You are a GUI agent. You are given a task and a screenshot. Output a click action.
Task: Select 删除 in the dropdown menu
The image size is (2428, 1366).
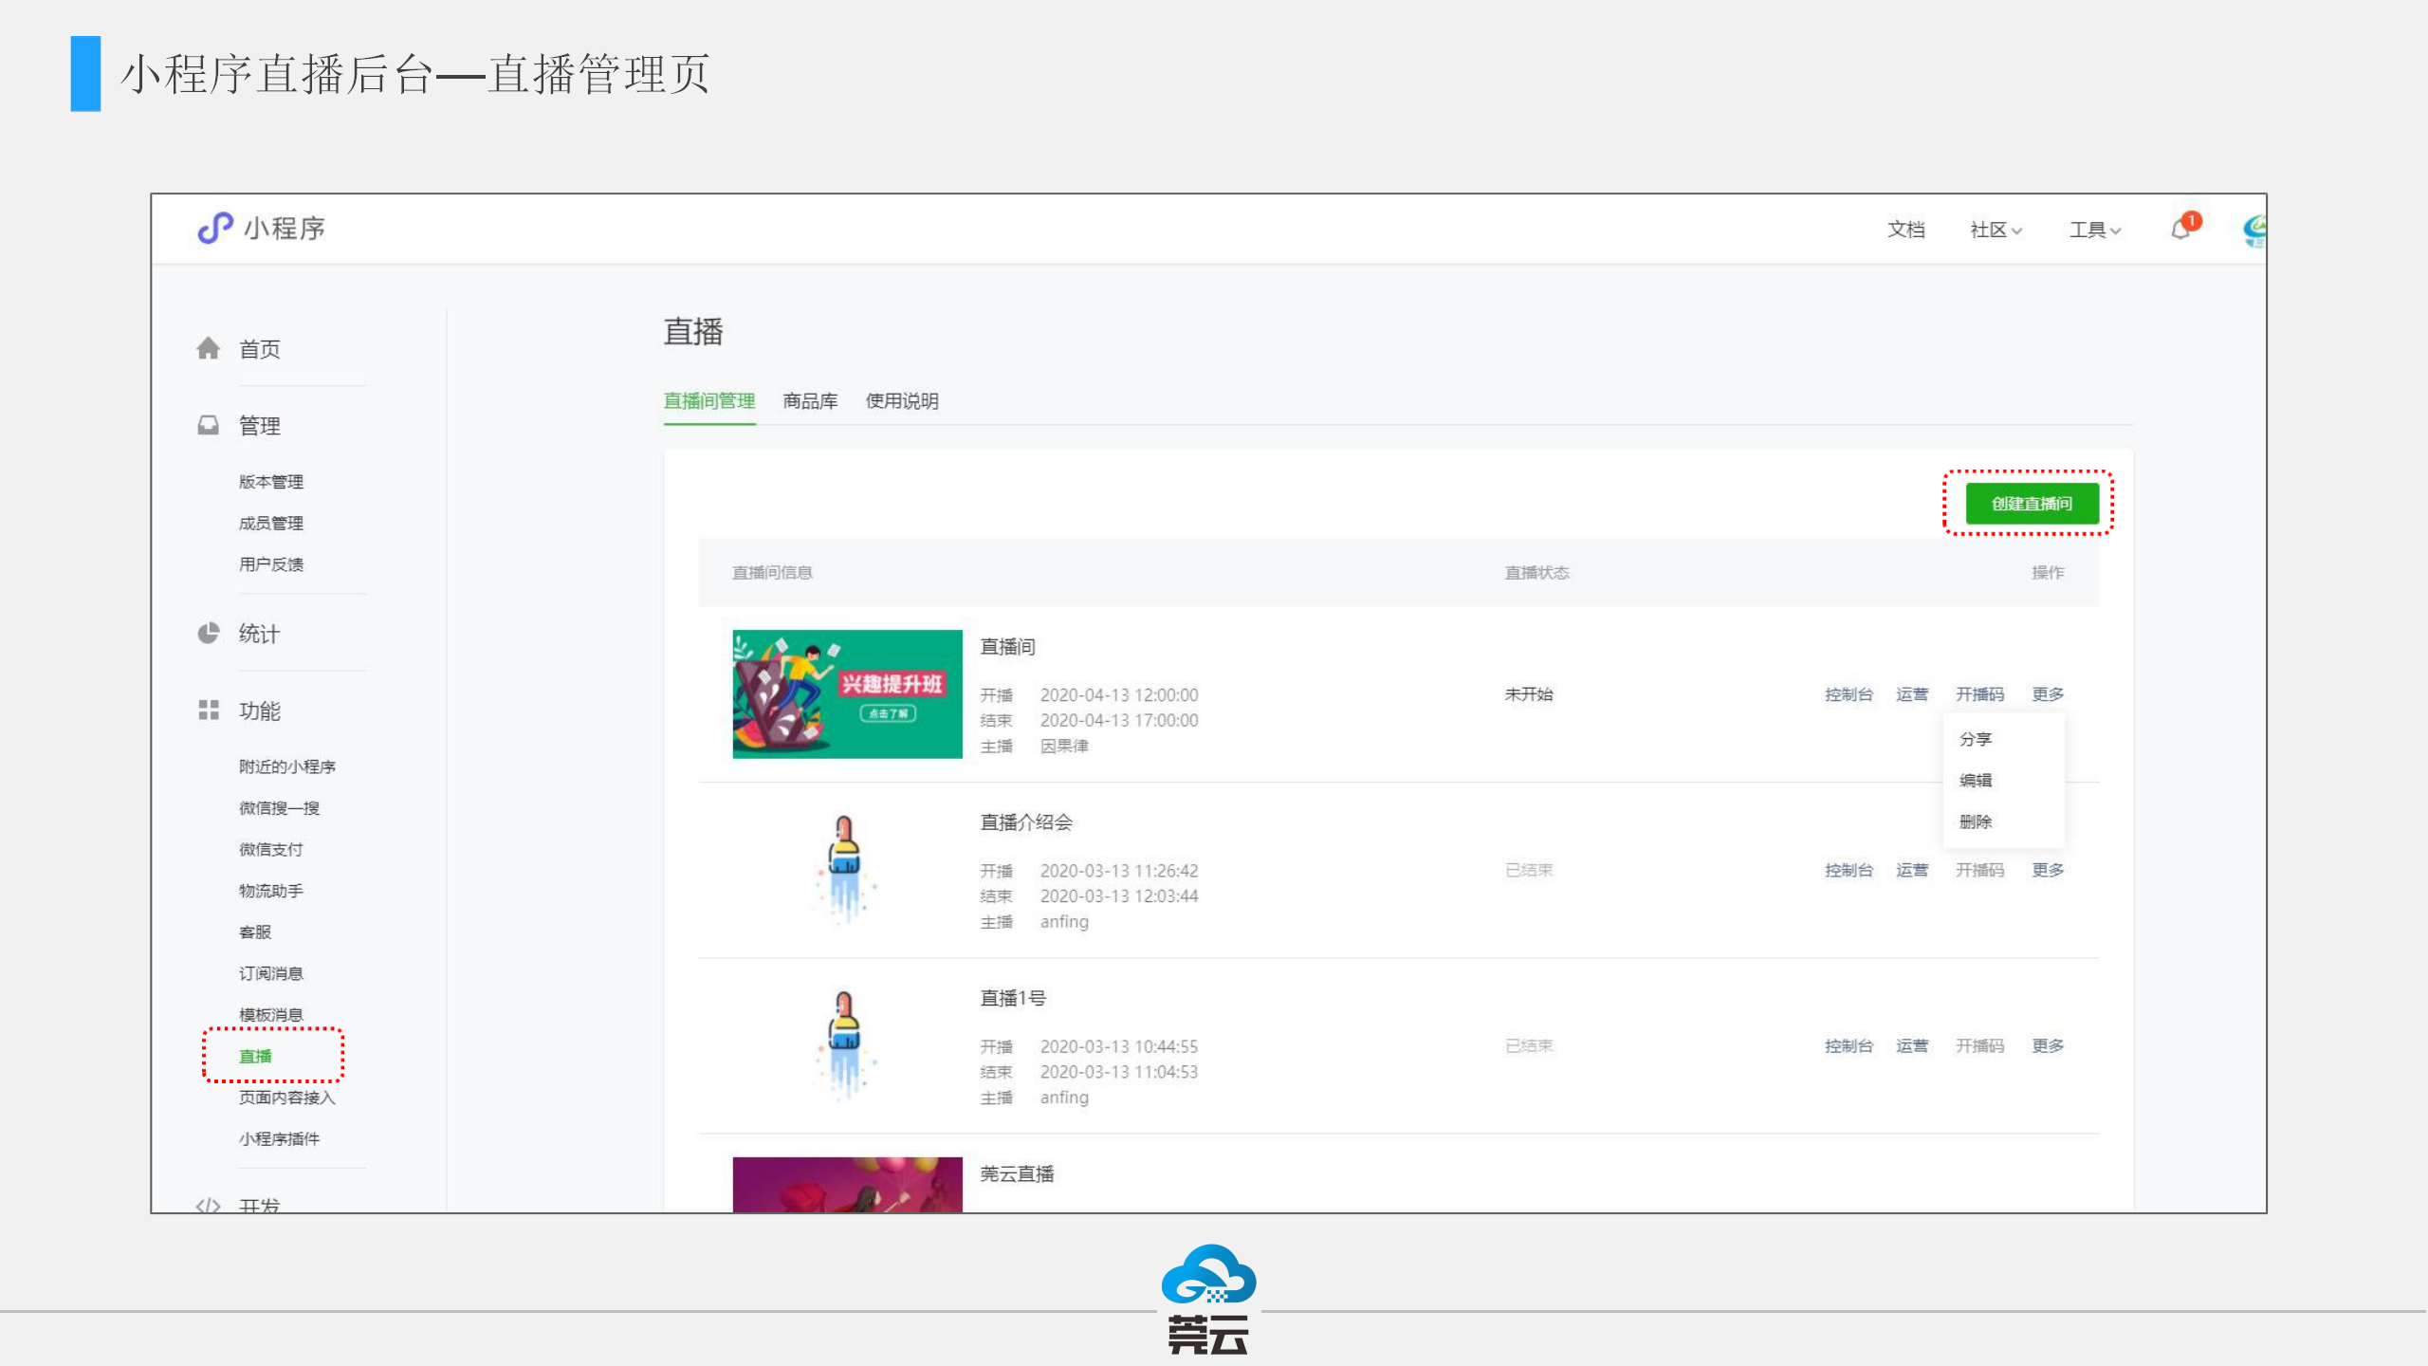coord(1976,821)
